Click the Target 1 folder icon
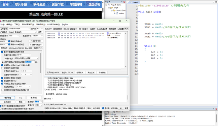The image size is (218, 126). pyautogui.click(x=111, y=8)
